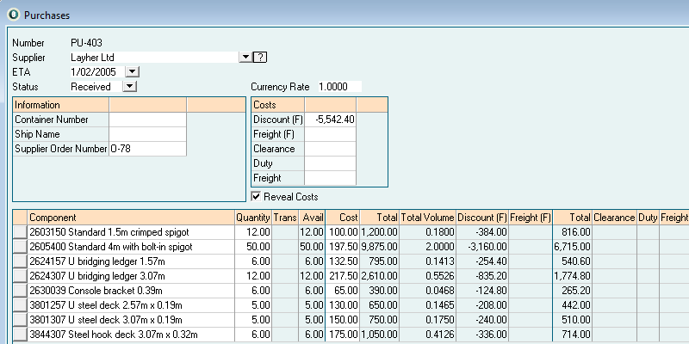Viewport: 689px width, 344px height.
Task: Click the Currency Rate input field
Action: 338,87
